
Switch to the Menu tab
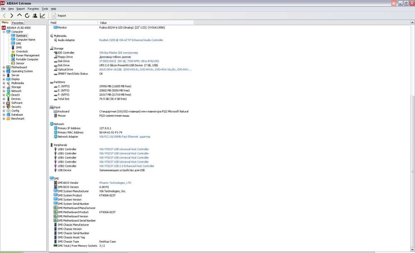click(5, 22)
